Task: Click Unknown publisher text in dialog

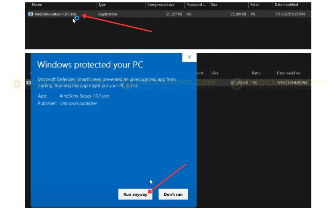Action: (x=78, y=103)
